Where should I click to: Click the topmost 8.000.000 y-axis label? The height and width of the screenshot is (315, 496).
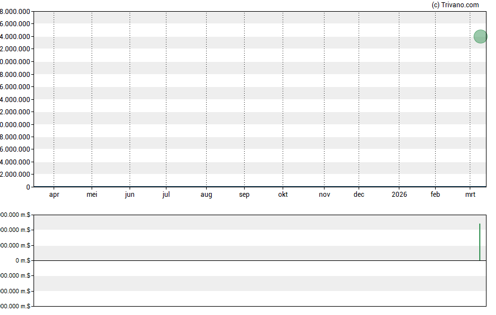tap(15, 11)
